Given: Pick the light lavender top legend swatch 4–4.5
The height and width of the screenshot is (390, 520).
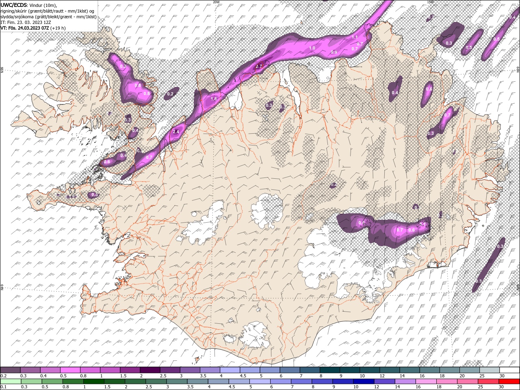Looking at the screenshot, I should tap(230, 370).
